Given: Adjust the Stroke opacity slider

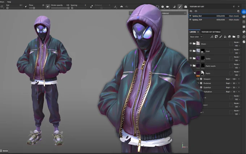Looking at the screenshot, I should tap(60, 8).
